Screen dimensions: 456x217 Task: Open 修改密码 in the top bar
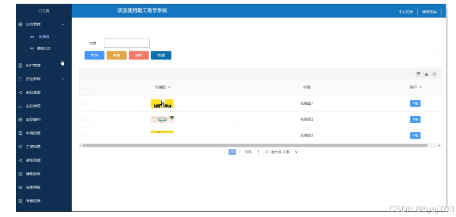click(429, 12)
